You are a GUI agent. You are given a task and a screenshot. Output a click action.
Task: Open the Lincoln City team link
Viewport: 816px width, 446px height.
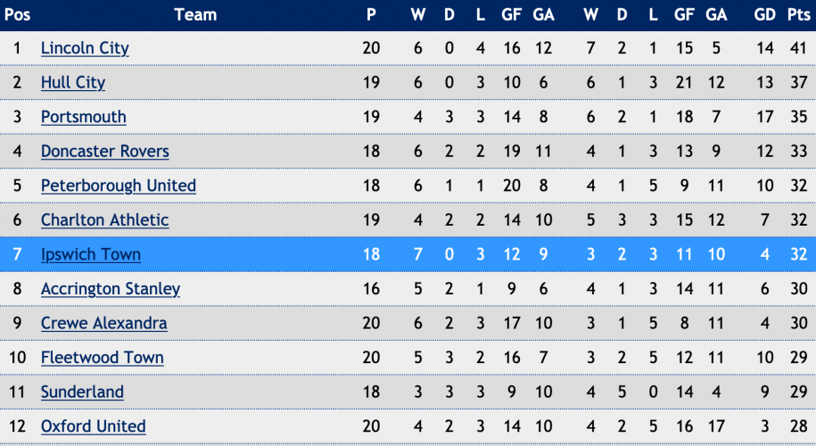(85, 48)
